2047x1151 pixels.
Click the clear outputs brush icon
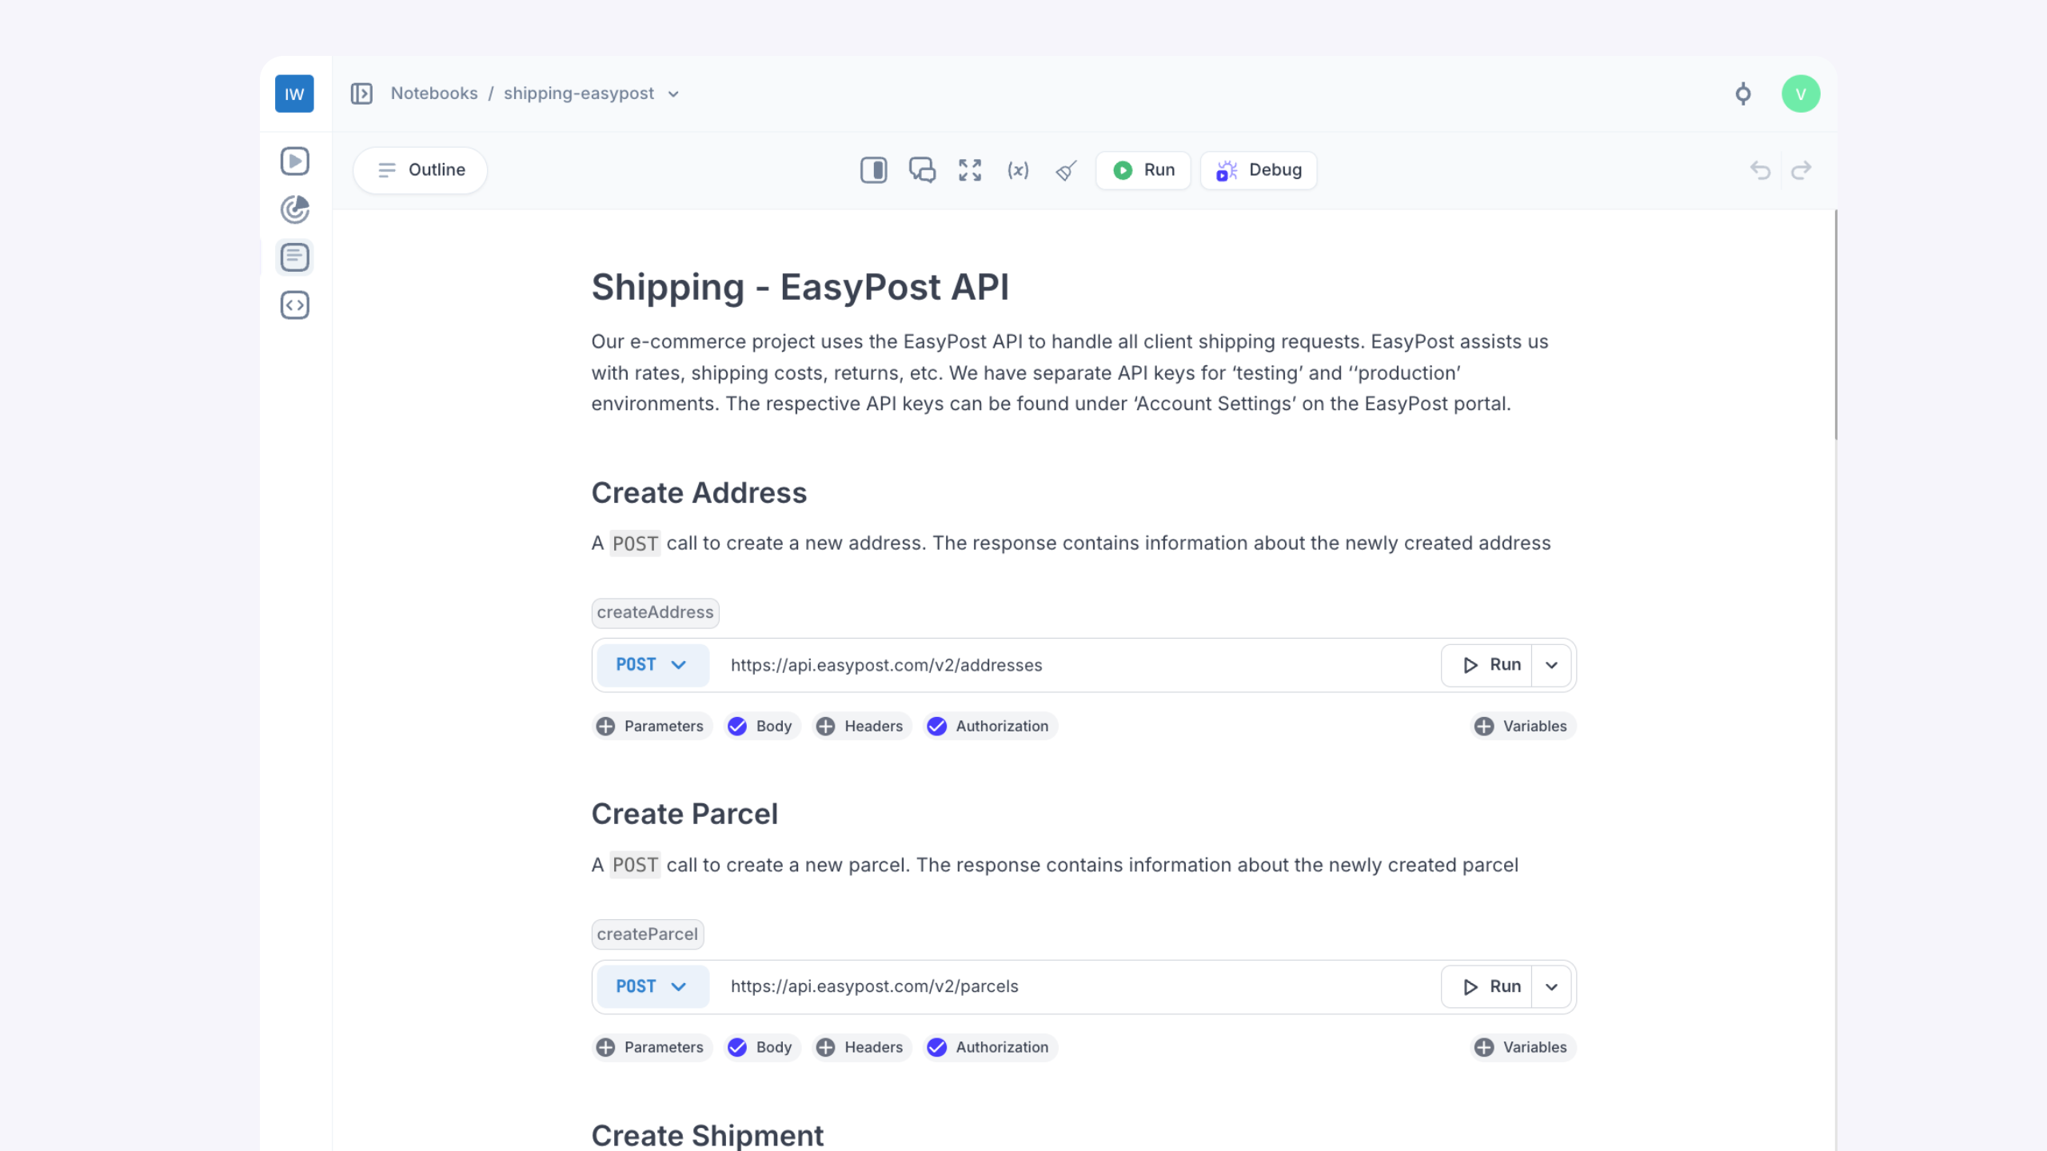[x=1066, y=170]
